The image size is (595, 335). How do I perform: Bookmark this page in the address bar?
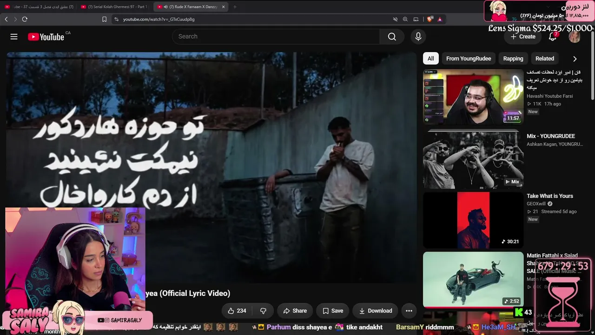[104, 19]
